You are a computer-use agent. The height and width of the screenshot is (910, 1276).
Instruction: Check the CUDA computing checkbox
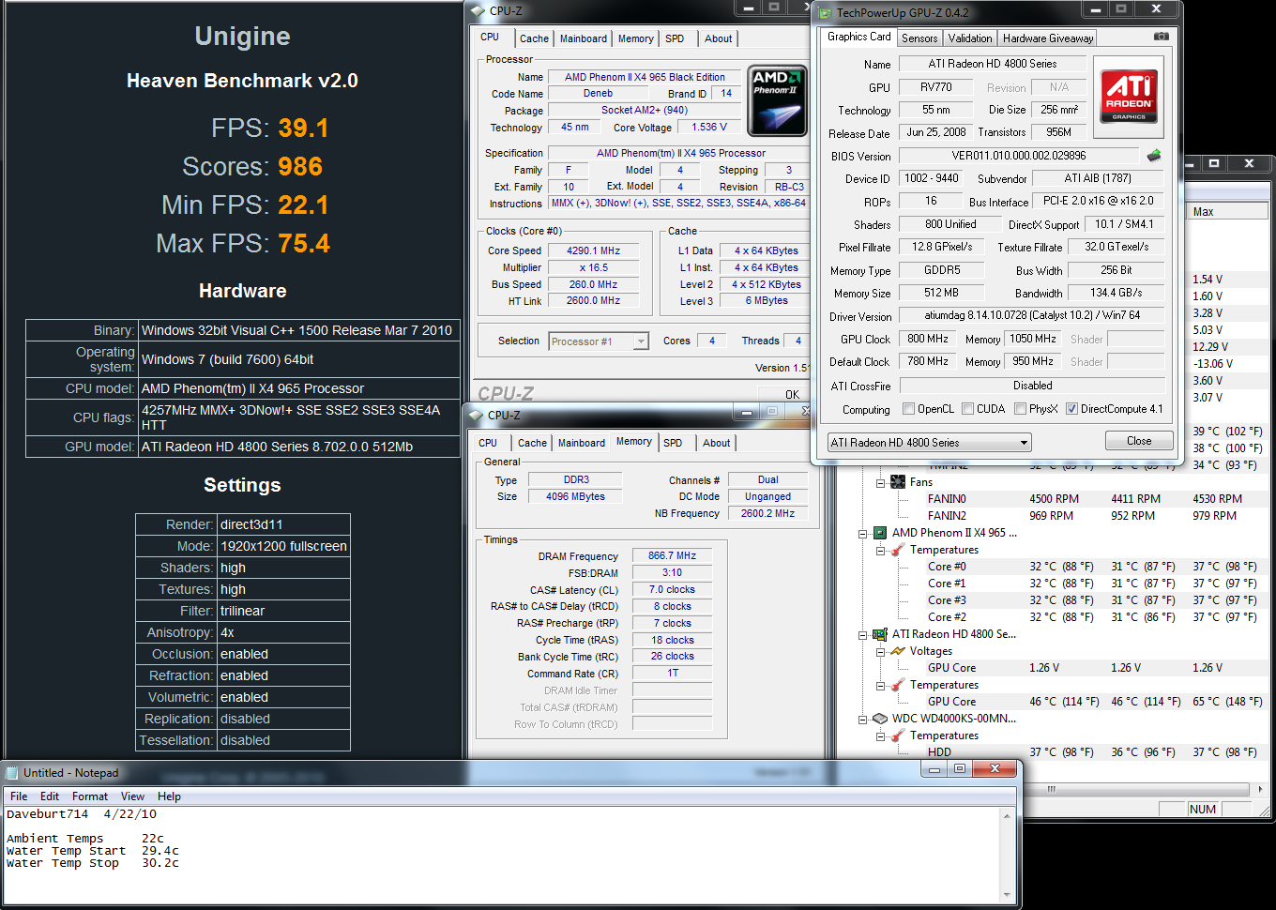click(x=967, y=409)
